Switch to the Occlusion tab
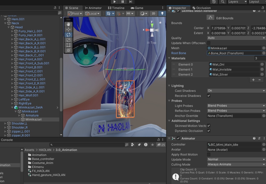Image resolution: width=266 pixels, height=184 pixels. [202, 8]
